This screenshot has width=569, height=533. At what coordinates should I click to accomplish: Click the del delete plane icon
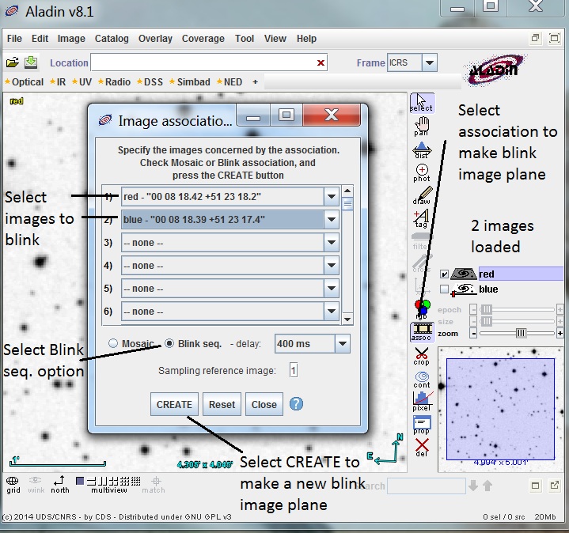tap(422, 448)
